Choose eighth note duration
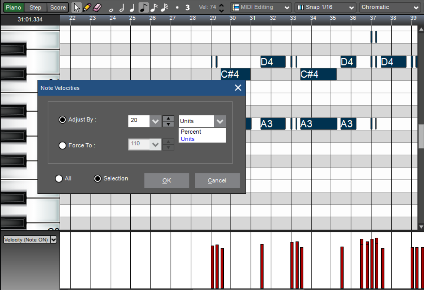The image size is (424, 290). 143,7
